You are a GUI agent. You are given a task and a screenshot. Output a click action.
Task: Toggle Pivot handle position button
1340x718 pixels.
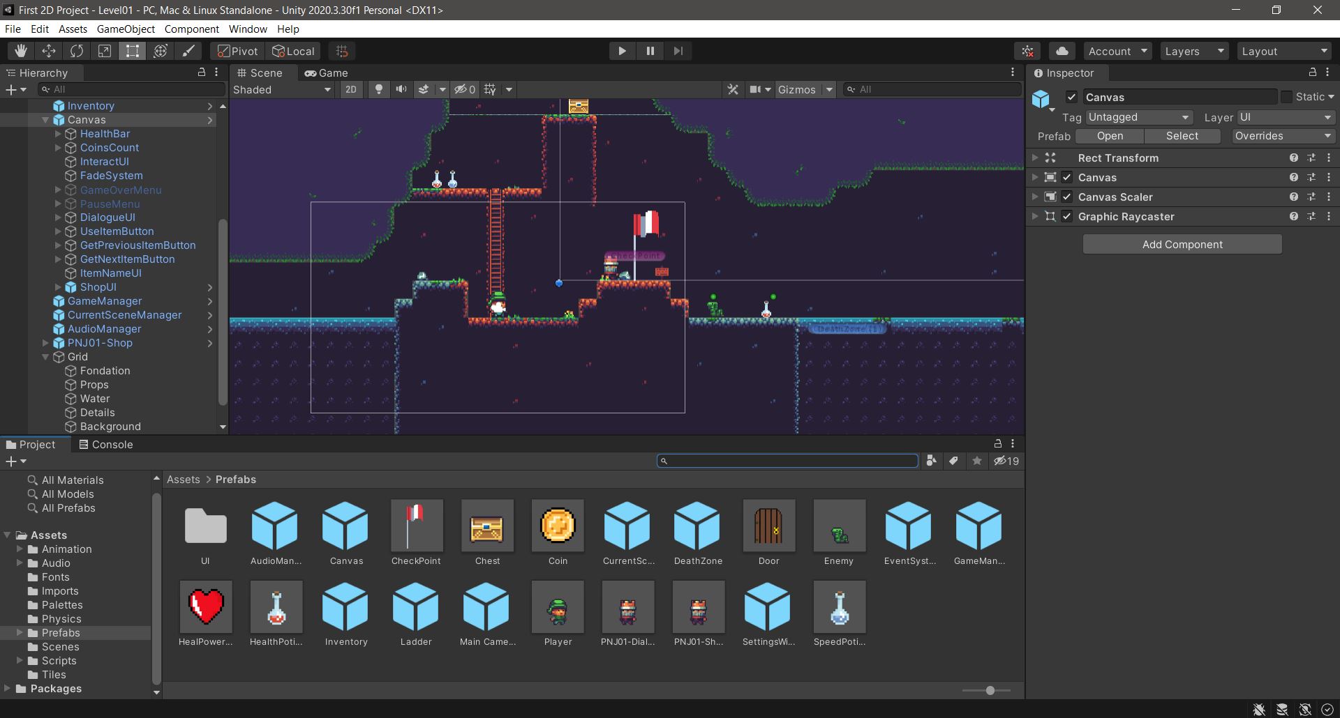(237, 51)
